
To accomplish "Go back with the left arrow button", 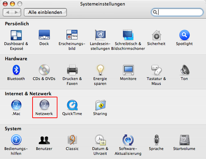I will point(7,12).
